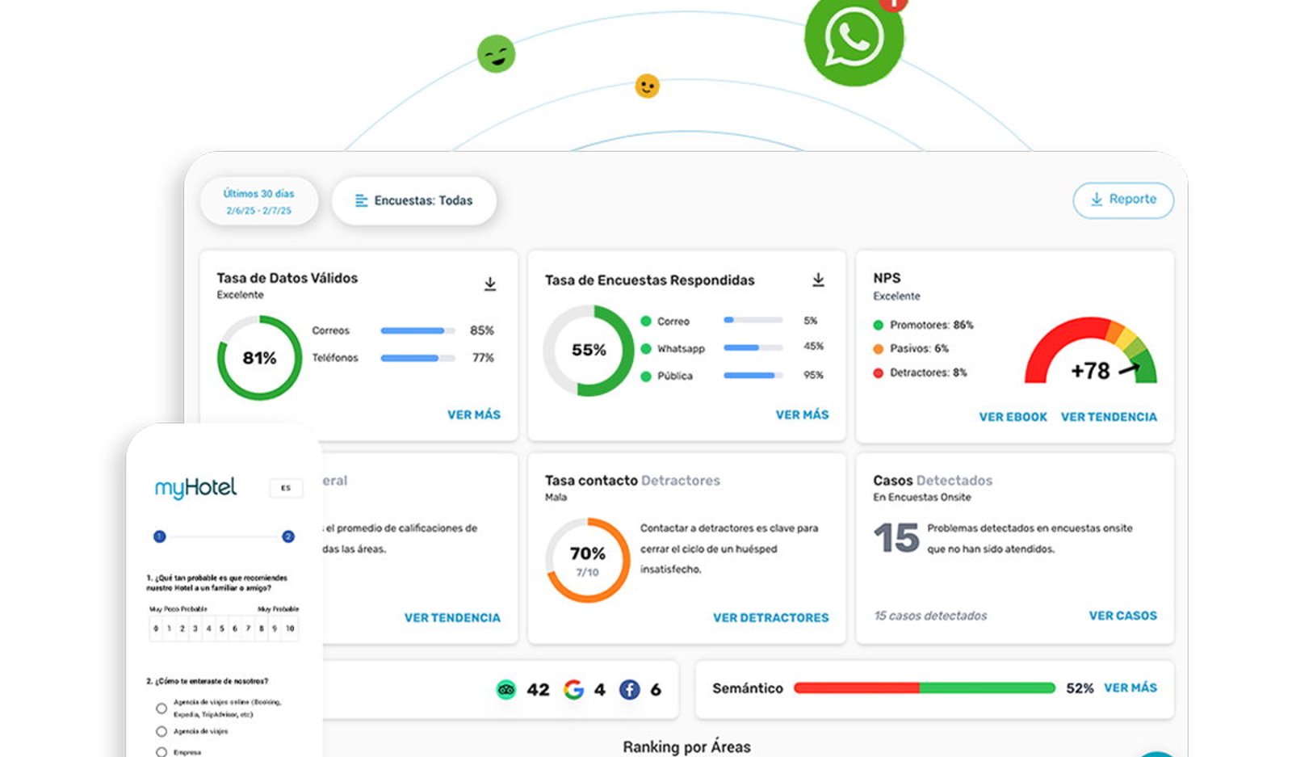Click the red Detractores legend dot
1292x757 pixels.
click(879, 372)
